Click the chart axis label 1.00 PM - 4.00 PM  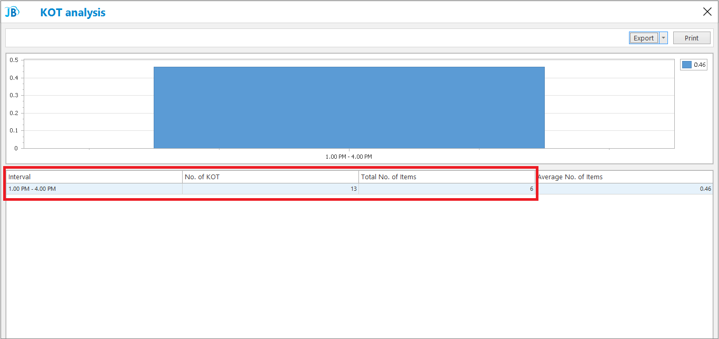348,157
